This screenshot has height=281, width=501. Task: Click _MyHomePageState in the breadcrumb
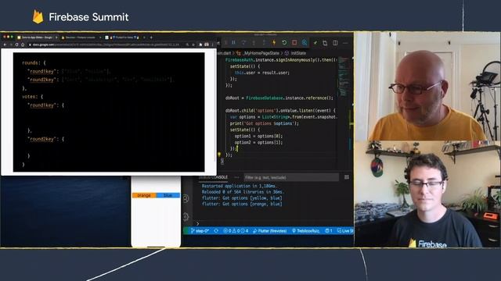[261, 53]
